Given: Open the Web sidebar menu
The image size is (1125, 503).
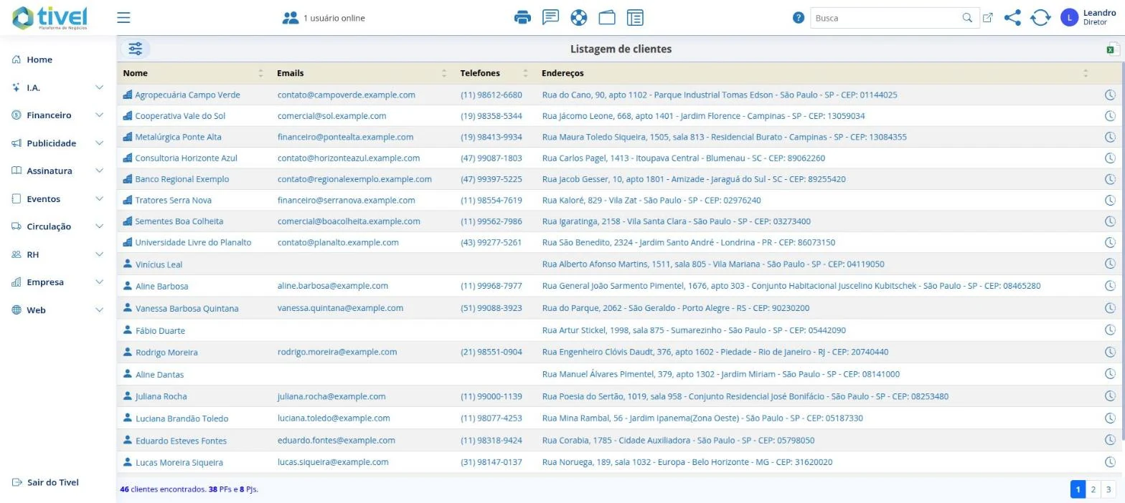Looking at the screenshot, I should pyautogui.click(x=58, y=310).
